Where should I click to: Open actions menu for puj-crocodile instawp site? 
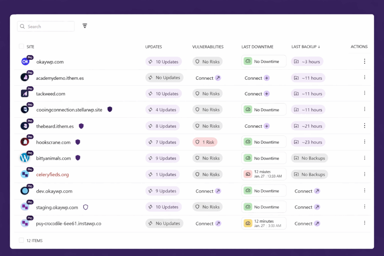pos(364,223)
